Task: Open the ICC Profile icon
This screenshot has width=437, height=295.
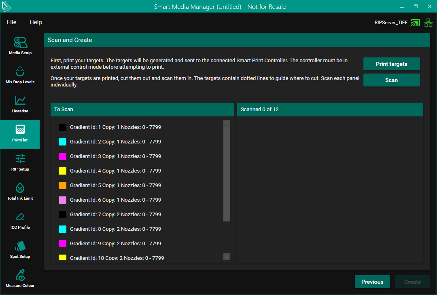Action: point(20,217)
